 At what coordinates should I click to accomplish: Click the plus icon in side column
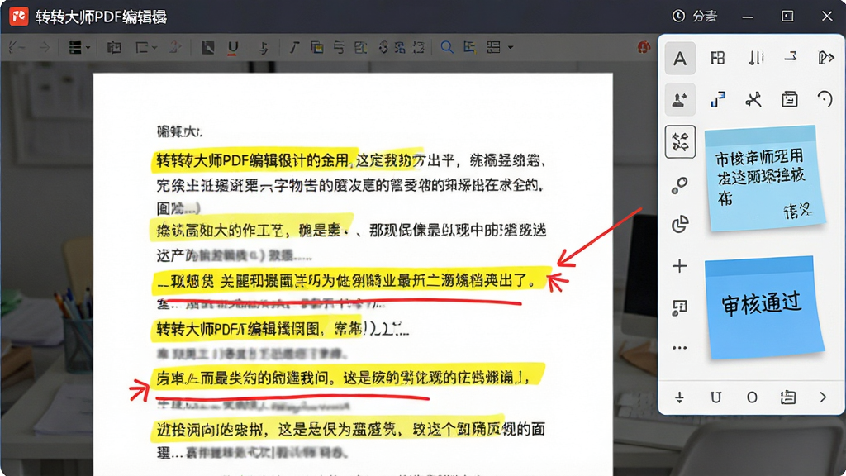click(679, 266)
